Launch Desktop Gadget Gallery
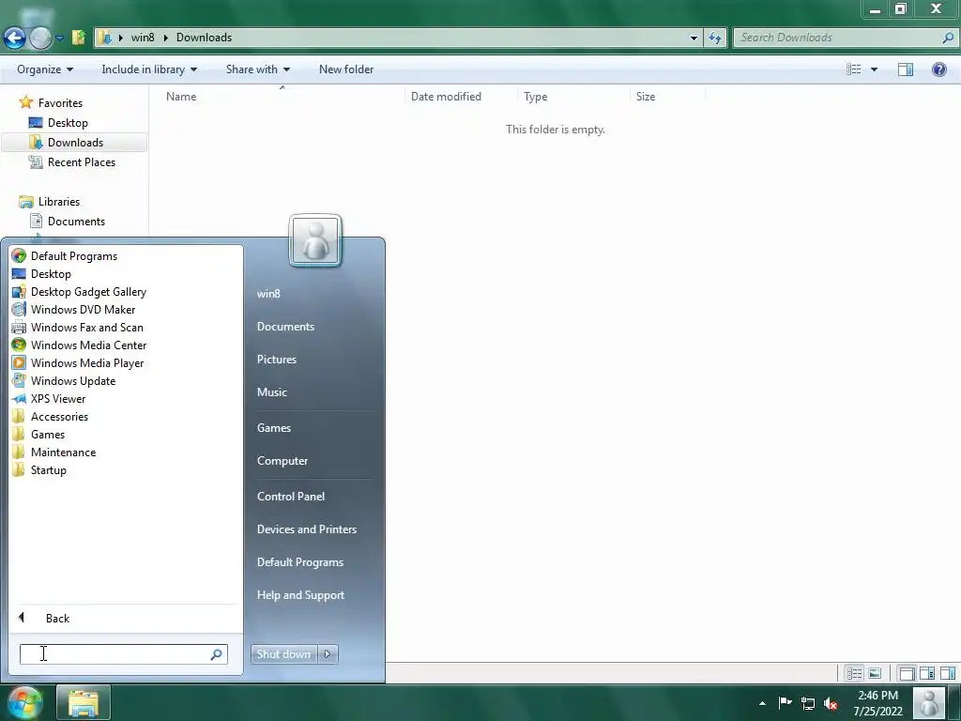The width and height of the screenshot is (961, 721). [x=88, y=292]
